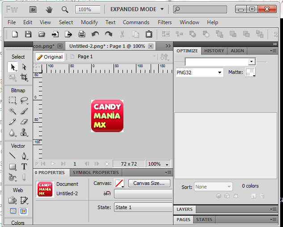283x227 pixels.
Task: Undo the last action
Action: pyautogui.click(x=95, y=34)
